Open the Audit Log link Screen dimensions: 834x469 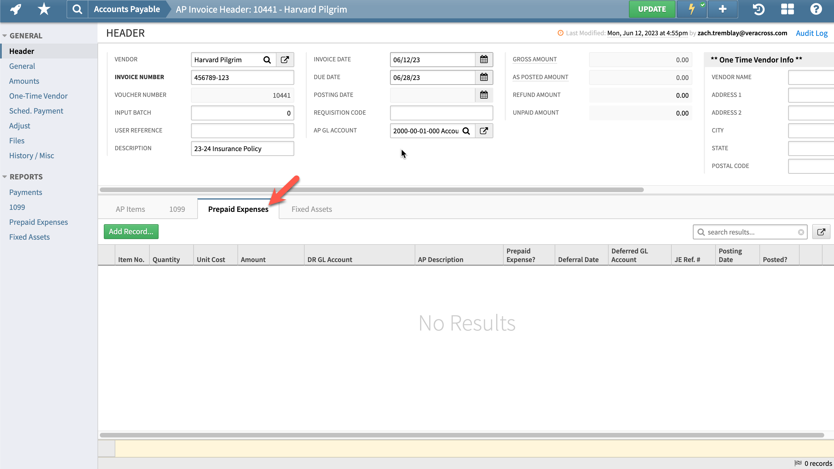(812, 33)
